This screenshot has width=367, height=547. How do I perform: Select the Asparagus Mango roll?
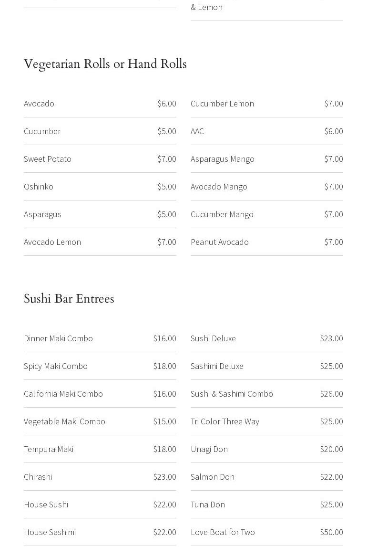point(223,159)
